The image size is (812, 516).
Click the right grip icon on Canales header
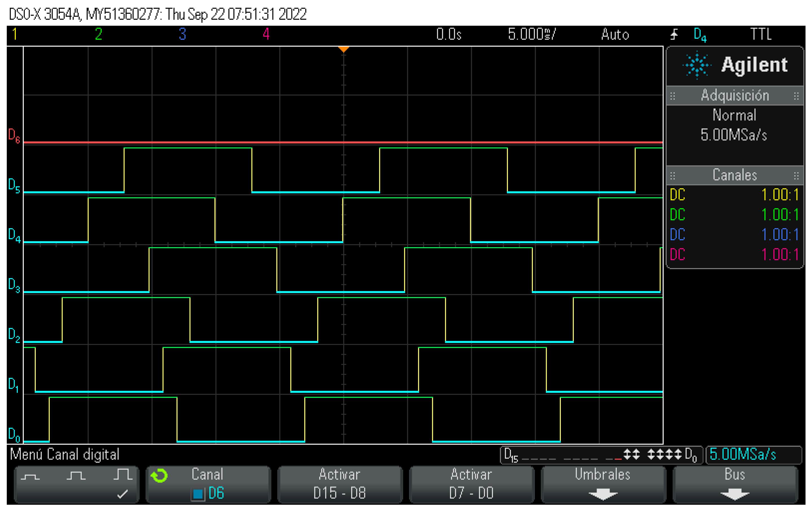click(x=796, y=175)
